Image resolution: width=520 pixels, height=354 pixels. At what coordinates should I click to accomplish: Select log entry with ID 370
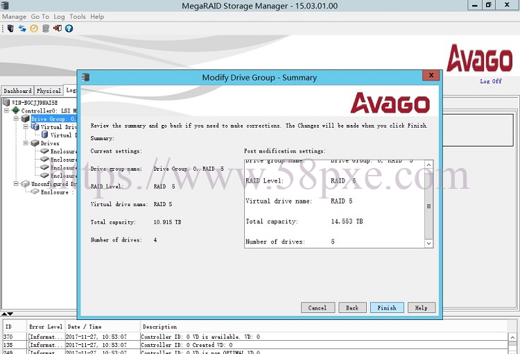point(255,337)
